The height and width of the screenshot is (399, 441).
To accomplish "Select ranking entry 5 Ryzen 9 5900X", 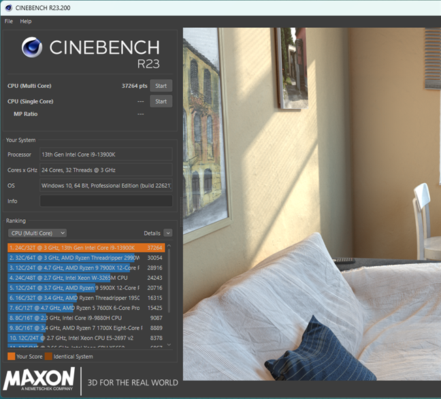I will click(x=86, y=288).
